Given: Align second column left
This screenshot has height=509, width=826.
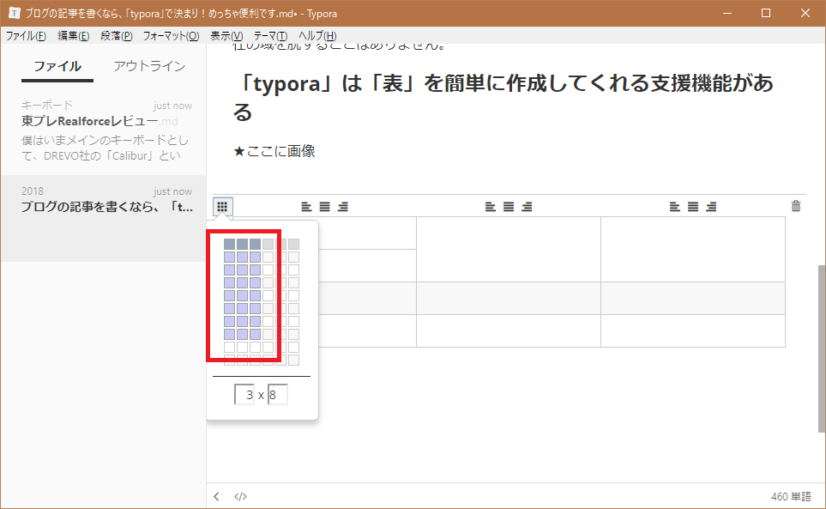Looking at the screenshot, I should [x=490, y=207].
